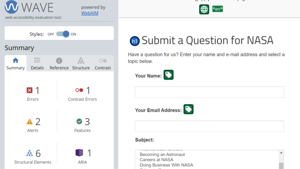
Task: Click the "Submit a Question for NASA" heading
Action: click(x=208, y=40)
